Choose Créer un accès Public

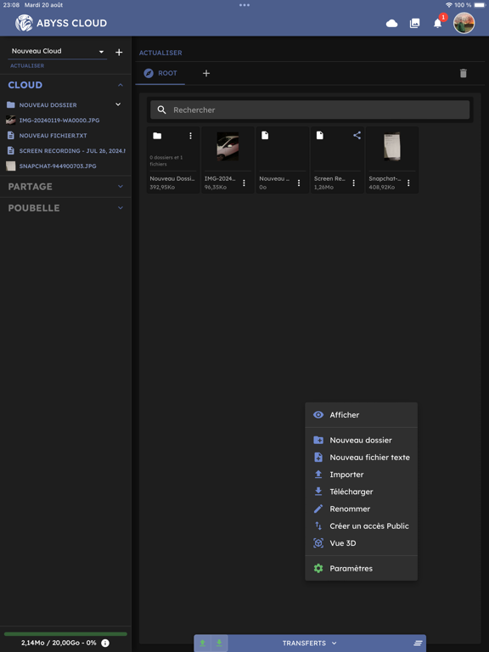point(362,526)
